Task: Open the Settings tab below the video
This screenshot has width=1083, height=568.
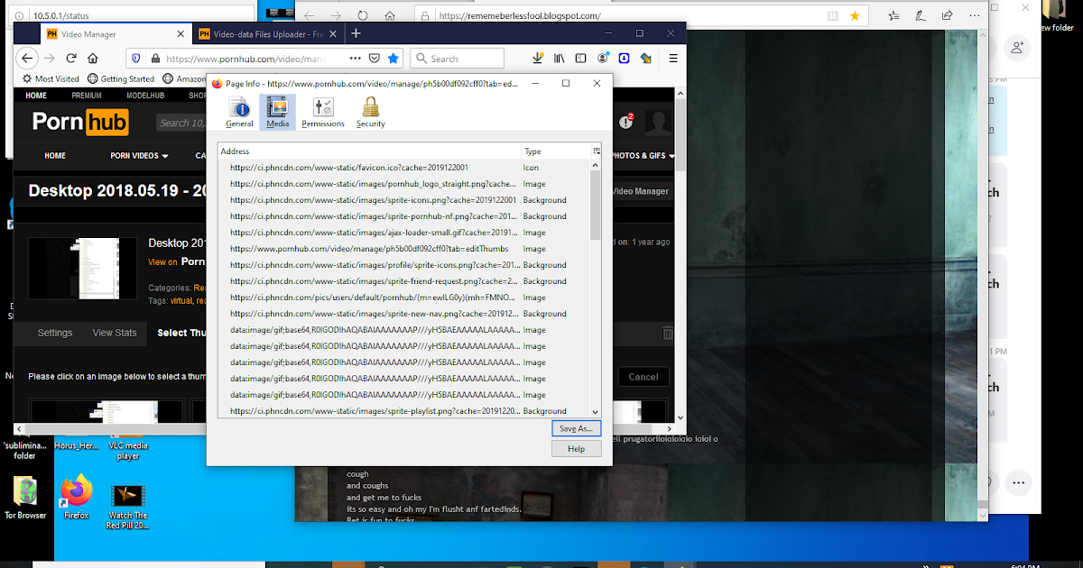Action: point(55,333)
